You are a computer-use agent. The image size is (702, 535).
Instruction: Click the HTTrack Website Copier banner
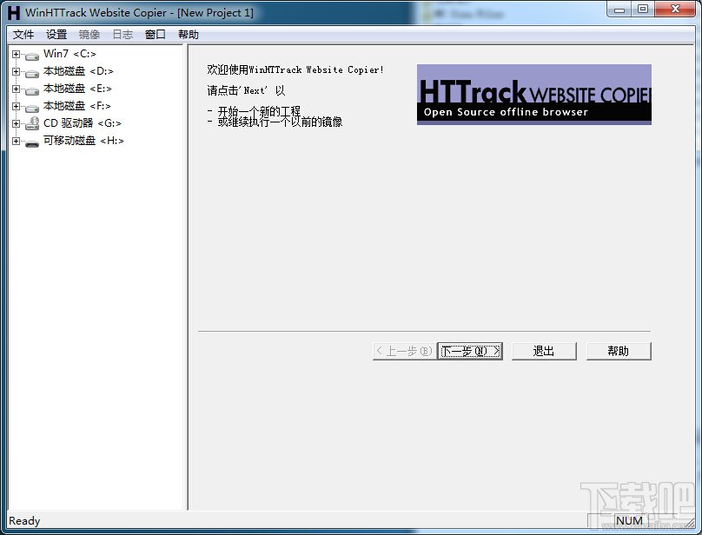[x=534, y=95]
